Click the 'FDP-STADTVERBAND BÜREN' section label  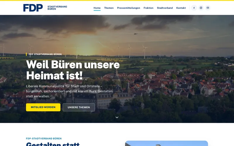[x=44, y=138]
